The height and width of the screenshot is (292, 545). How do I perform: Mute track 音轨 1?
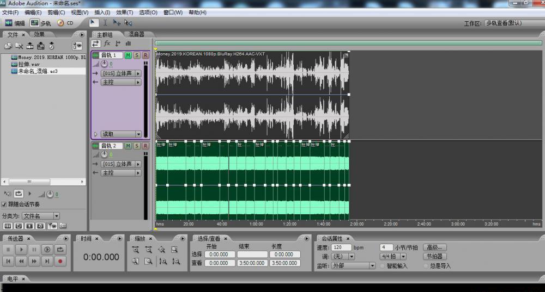(x=128, y=55)
